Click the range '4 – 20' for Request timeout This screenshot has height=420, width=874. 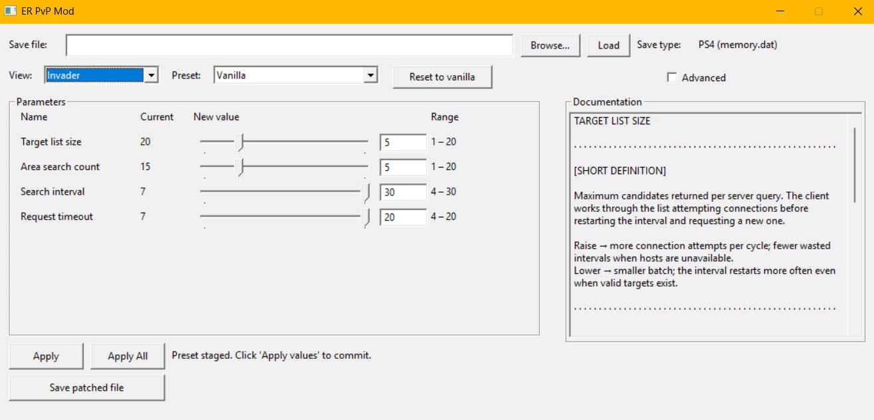[x=443, y=217]
